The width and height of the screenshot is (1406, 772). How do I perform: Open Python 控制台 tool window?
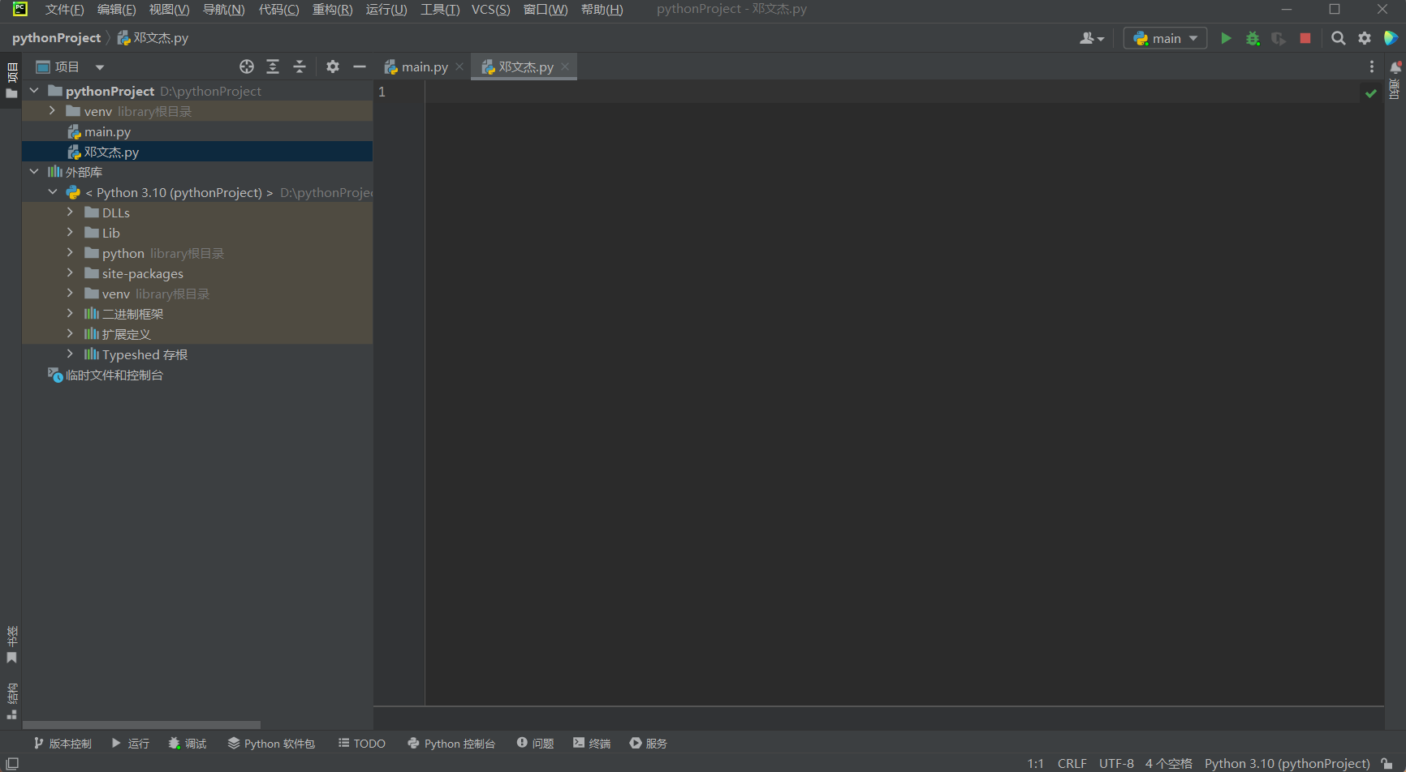click(x=451, y=744)
